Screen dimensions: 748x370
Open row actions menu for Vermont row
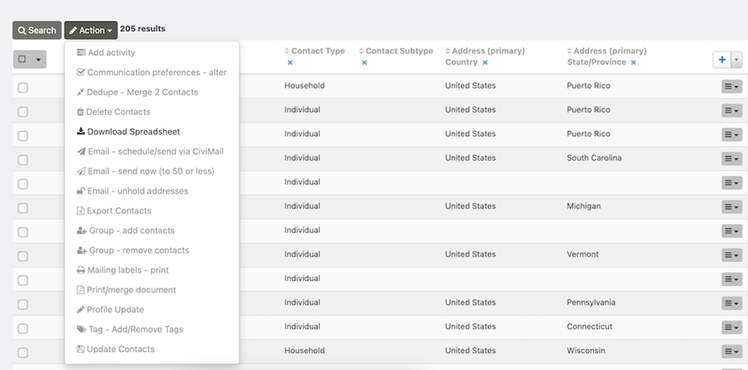731,255
